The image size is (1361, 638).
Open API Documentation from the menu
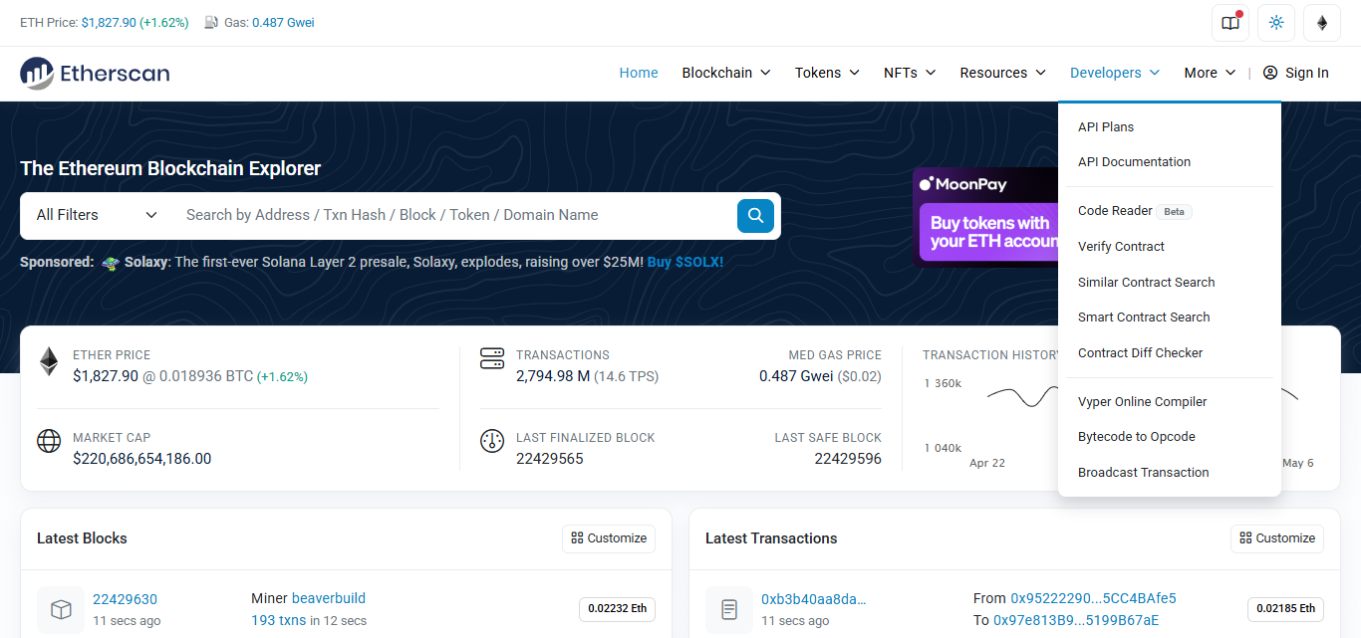(1134, 161)
